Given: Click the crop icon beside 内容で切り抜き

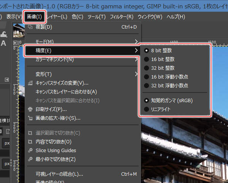Looking at the screenshot, I should click(x=30, y=142).
